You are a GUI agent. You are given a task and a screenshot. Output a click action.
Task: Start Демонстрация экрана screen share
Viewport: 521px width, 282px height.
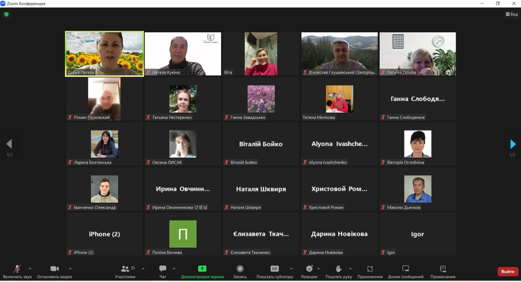(x=202, y=271)
